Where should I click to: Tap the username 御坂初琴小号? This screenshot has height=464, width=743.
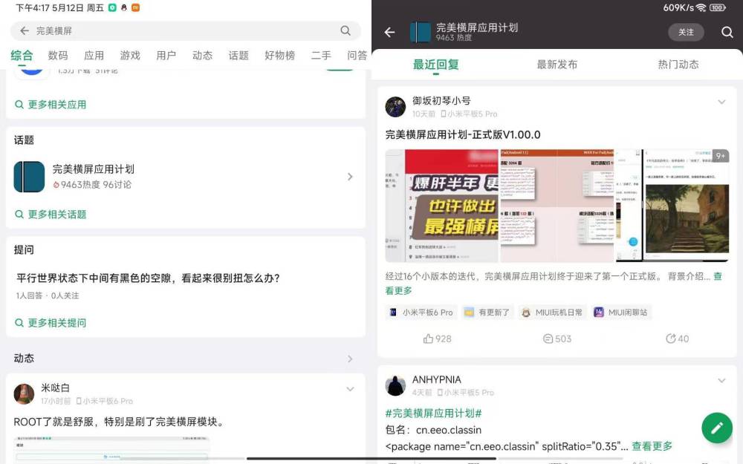pyautogui.click(x=441, y=100)
